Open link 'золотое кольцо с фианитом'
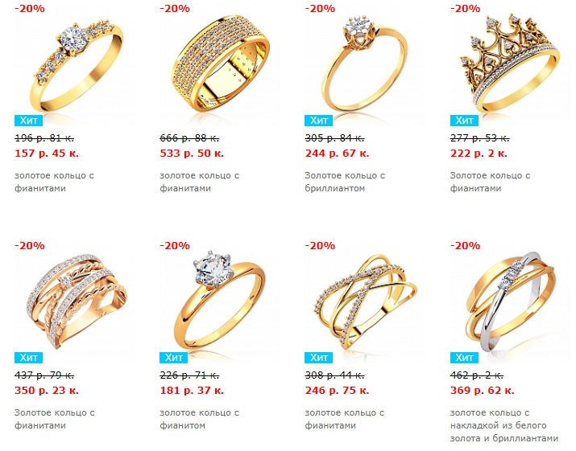Viewport: 576px width, 451px height. click(x=199, y=419)
